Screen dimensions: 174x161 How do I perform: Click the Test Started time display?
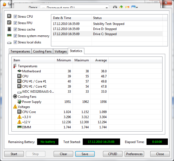[x=101, y=142]
